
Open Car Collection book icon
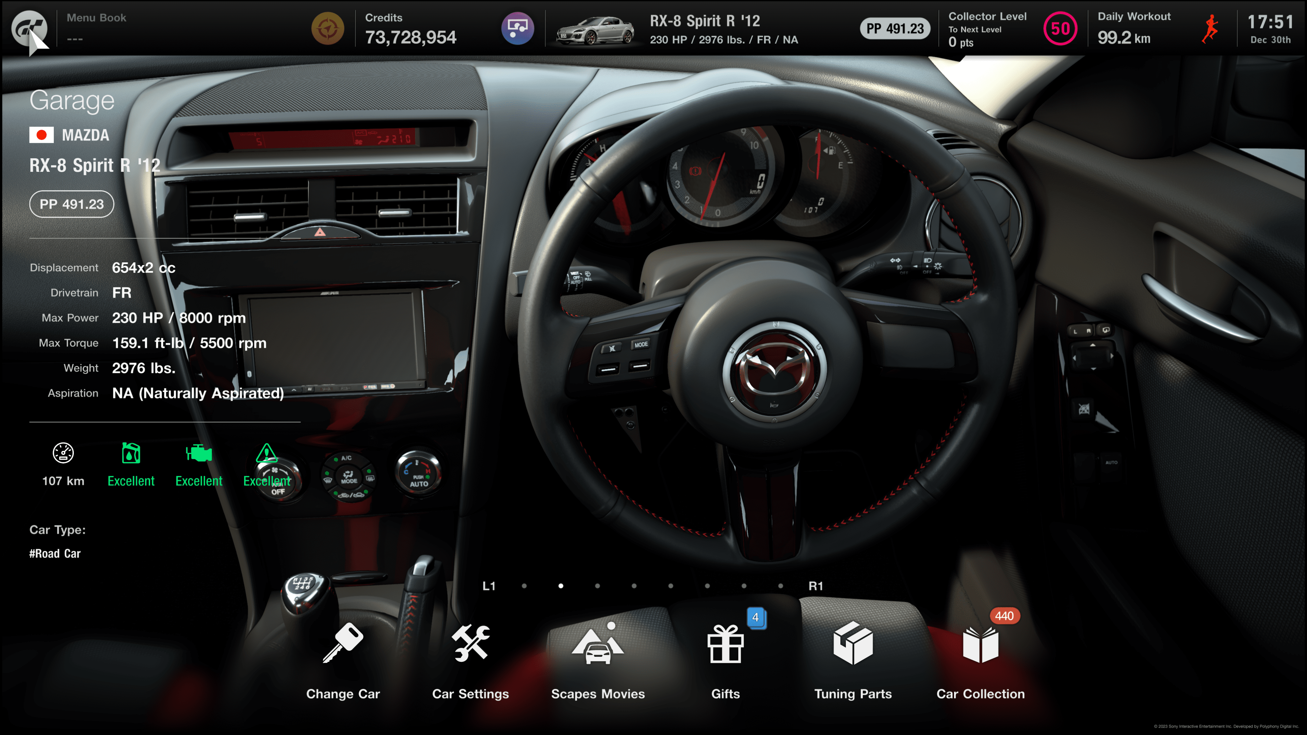tap(980, 645)
